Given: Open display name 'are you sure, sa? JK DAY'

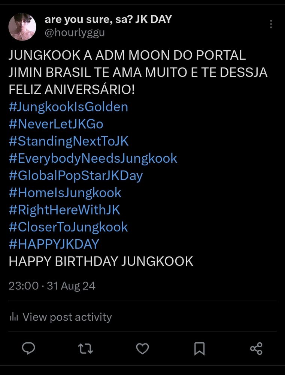Looking at the screenshot, I should coord(108,19).
